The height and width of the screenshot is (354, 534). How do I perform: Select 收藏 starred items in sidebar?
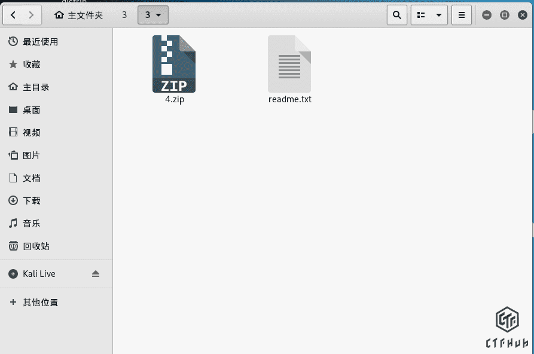32,65
